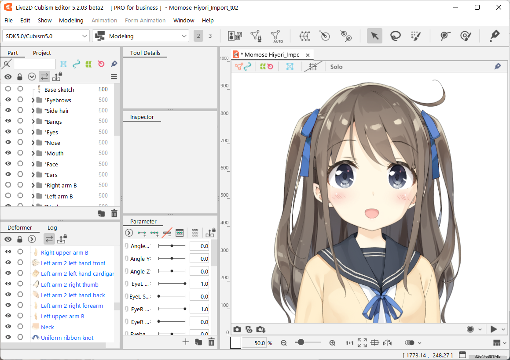The image size is (510, 360).
Task: Toggle lock circle for *Mouth part
Action: tap(20, 153)
